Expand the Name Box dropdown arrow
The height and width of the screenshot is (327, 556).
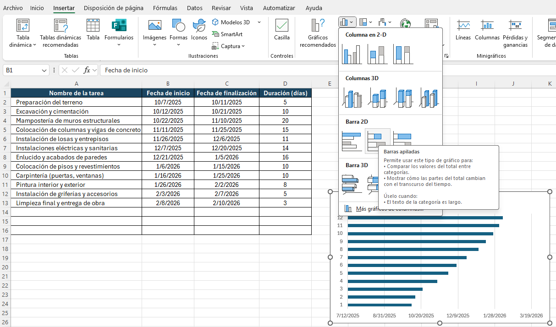coord(44,71)
